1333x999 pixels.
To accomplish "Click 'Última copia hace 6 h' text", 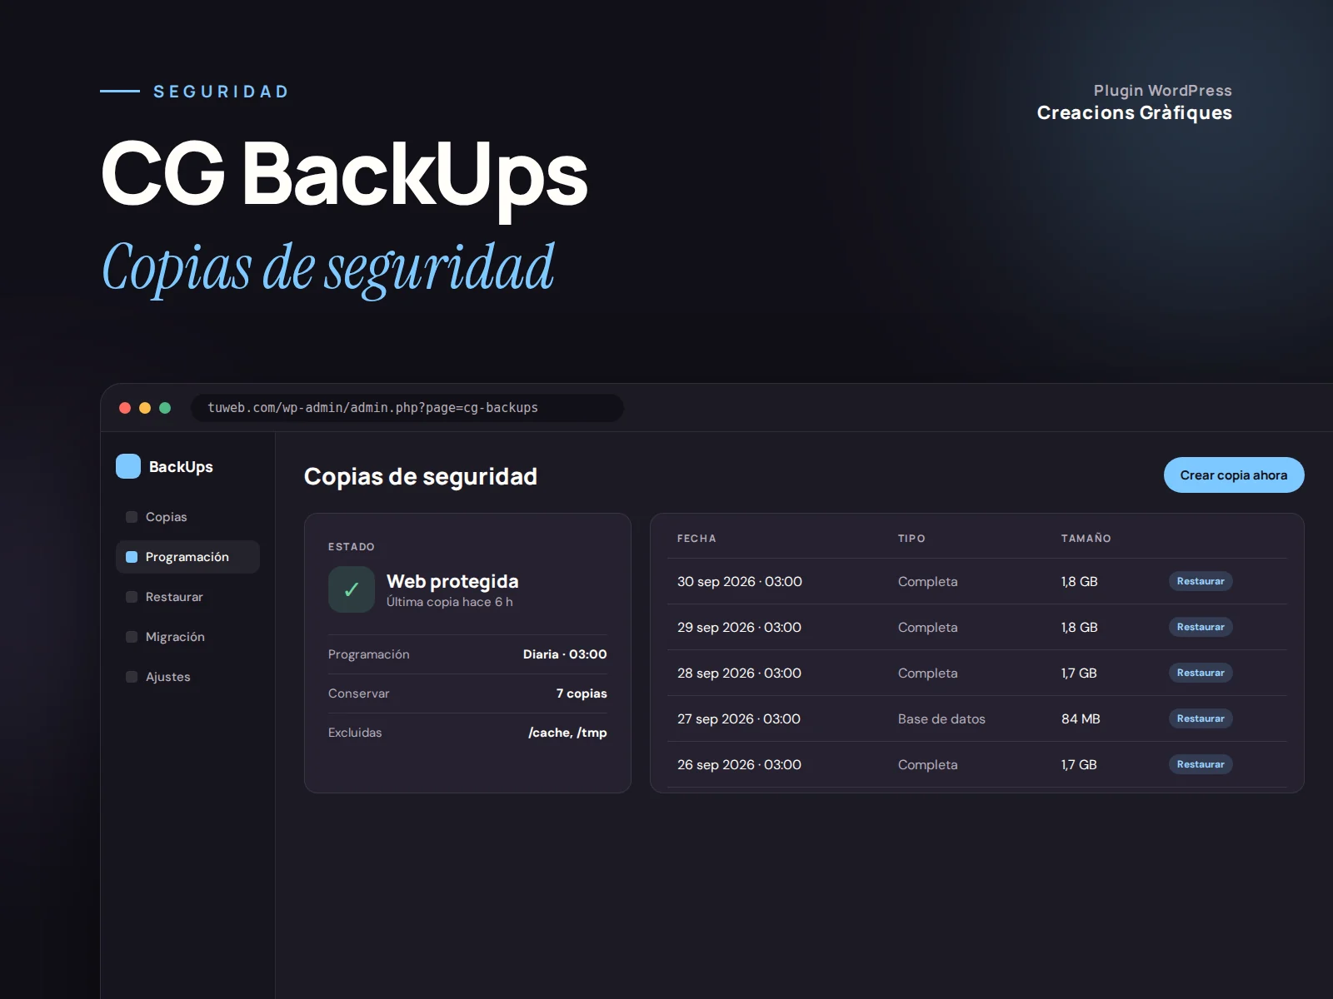I will tap(450, 602).
